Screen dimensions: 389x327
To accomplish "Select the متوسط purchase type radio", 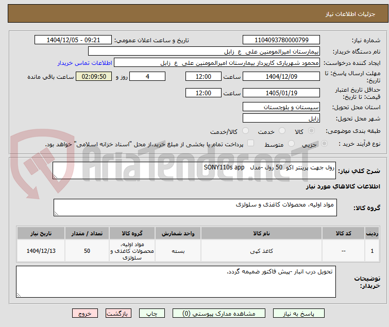I will 291,144.
